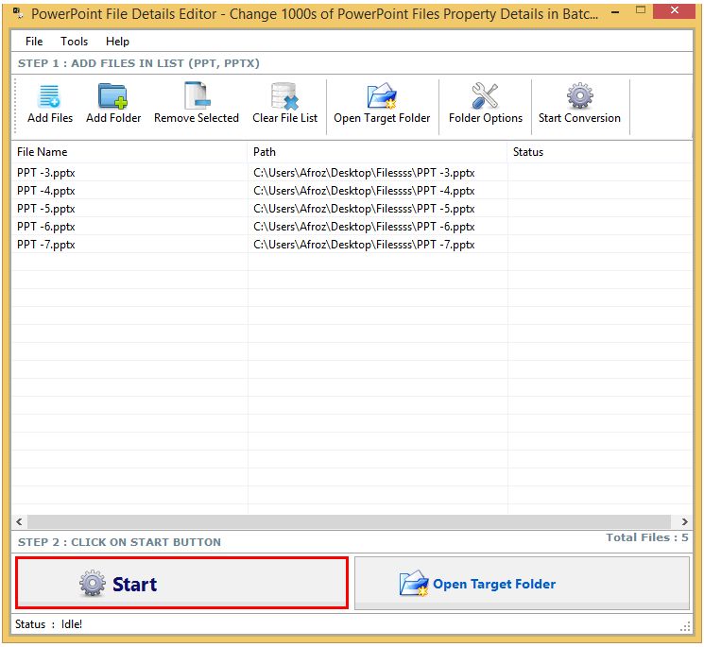704x647 pixels.
Task: Click the Add Files toolbar icon
Action: point(49,97)
